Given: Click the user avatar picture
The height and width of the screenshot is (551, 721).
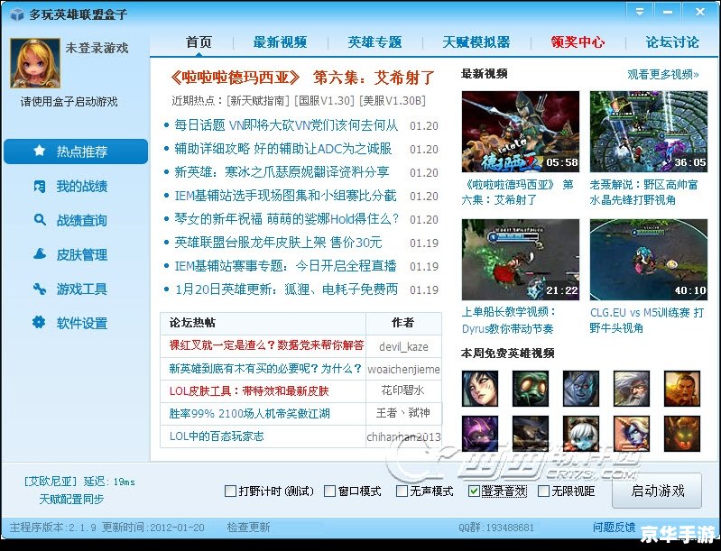Looking at the screenshot, I should [35, 63].
